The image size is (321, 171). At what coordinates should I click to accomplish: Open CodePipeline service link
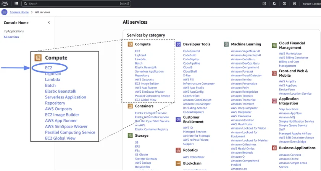click(191, 63)
